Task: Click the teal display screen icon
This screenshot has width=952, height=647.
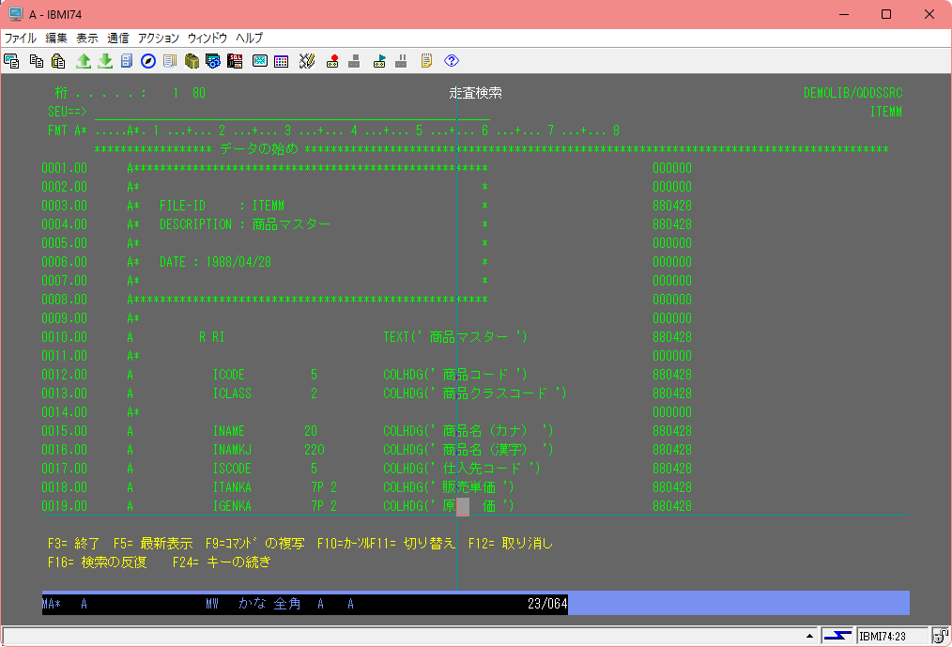Action: point(260,61)
